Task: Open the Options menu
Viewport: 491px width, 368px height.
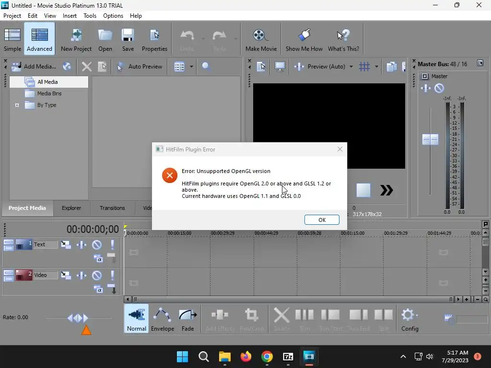Action: (113, 16)
